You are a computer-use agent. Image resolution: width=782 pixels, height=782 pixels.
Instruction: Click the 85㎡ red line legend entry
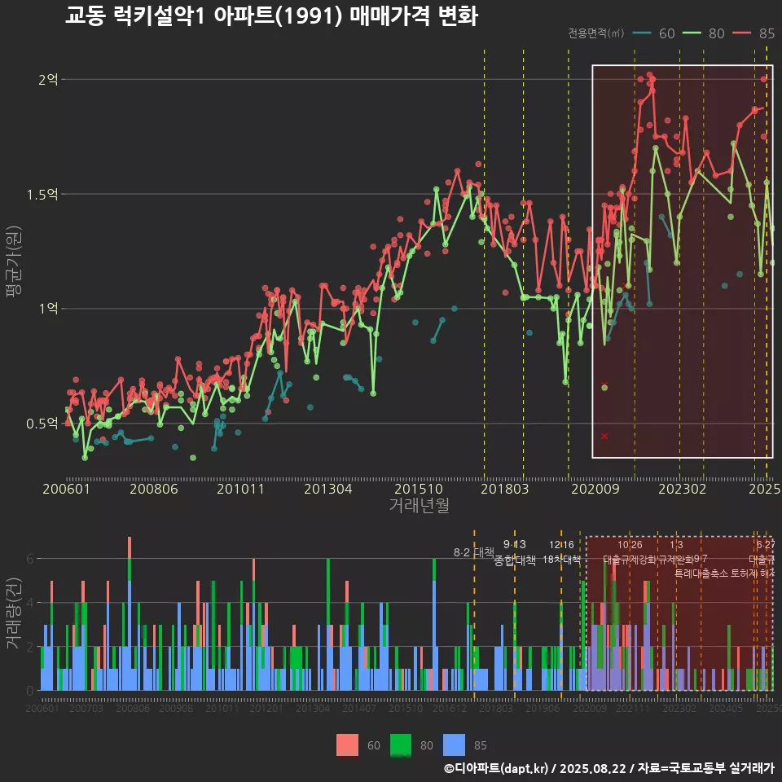(x=753, y=33)
